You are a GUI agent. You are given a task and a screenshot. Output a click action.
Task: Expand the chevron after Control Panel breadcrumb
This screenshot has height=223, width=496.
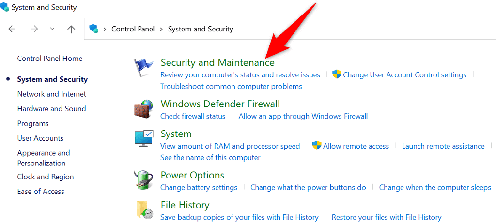click(x=161, y=29)
